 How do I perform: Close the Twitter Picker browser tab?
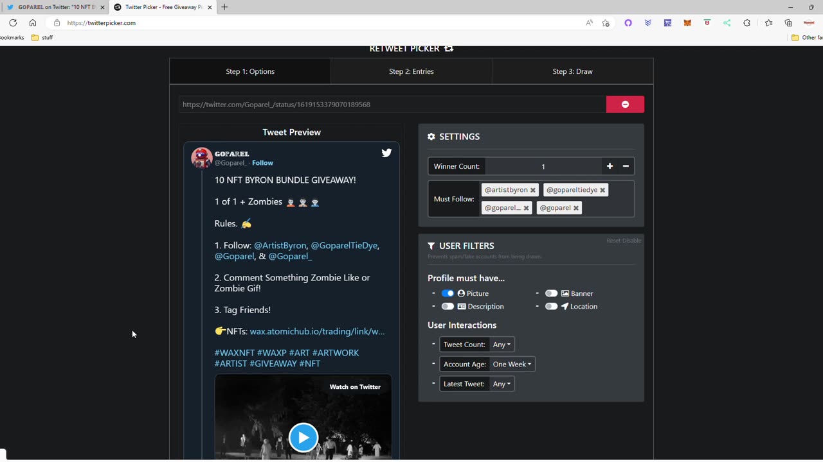(210, 7)
